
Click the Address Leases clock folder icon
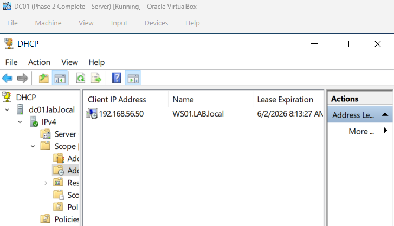59,170
